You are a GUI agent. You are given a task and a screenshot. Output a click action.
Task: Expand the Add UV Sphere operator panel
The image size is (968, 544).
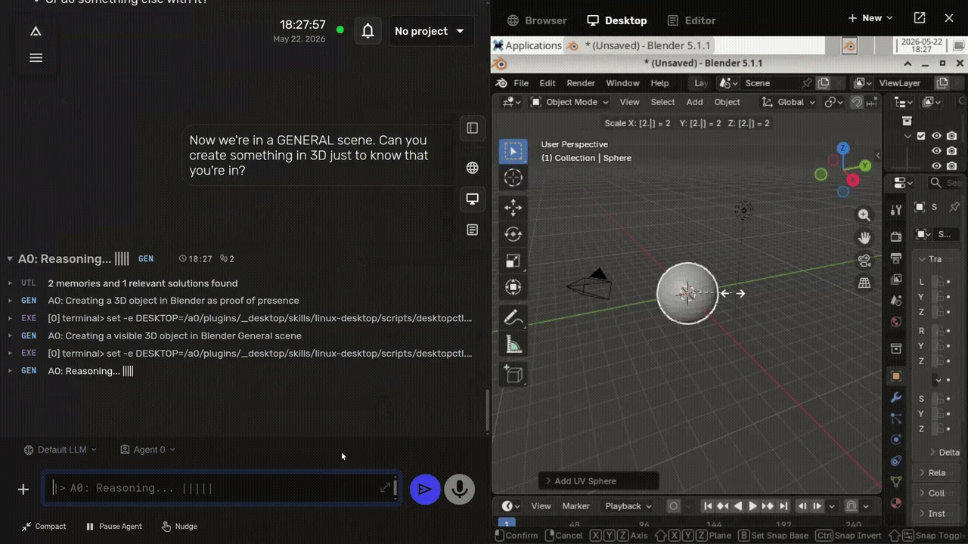[598, 481]
